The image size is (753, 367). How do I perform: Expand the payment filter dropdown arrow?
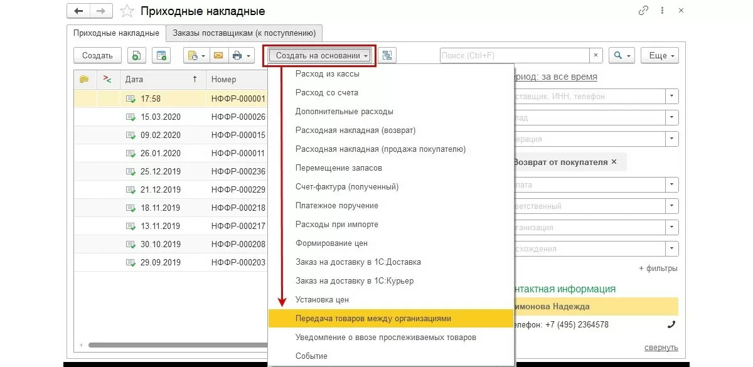point(672,184)
